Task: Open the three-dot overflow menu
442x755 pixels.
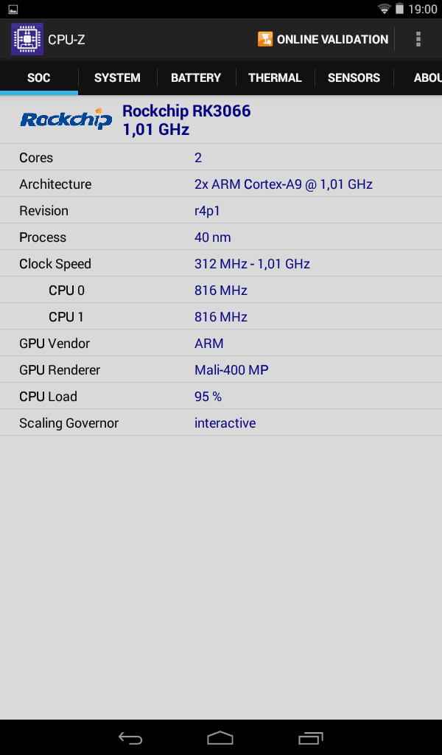Action: [x=418, y=39]
